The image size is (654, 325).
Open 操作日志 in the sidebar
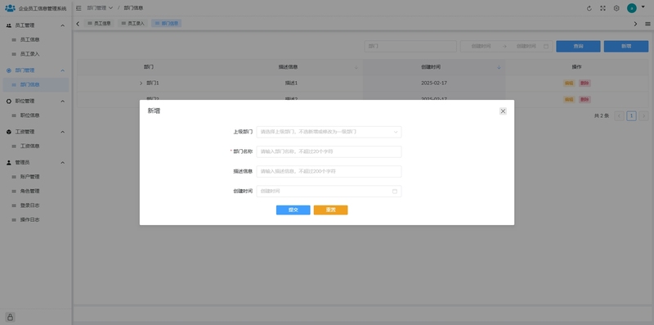pos(30,219)
